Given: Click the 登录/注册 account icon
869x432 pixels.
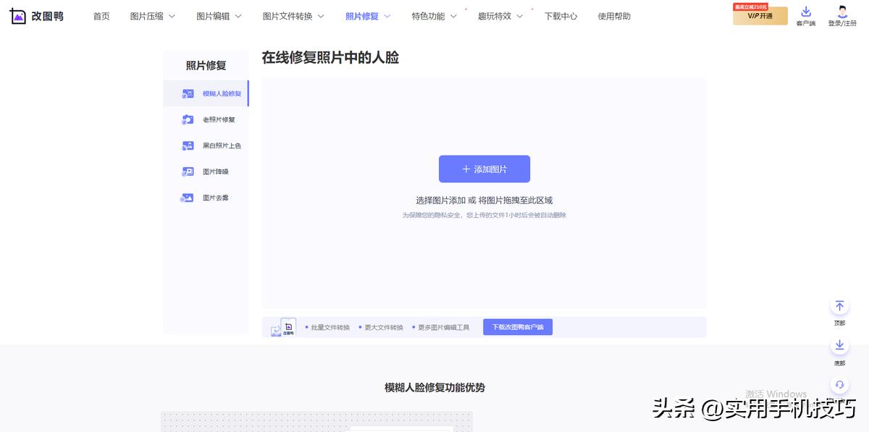Looking at the screenshot, I should pos(842,15).
